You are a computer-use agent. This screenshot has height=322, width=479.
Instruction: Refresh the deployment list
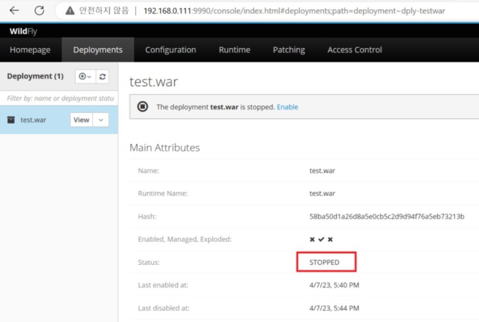(x=103, y=76)
